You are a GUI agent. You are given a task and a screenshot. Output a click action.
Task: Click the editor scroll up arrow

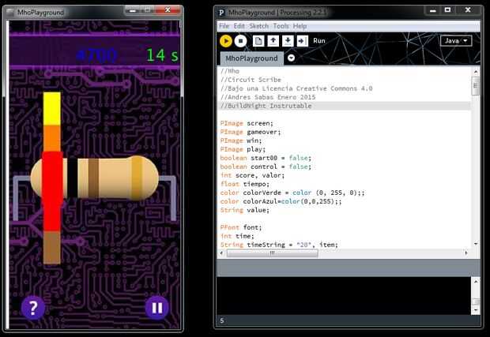(476, 72)
